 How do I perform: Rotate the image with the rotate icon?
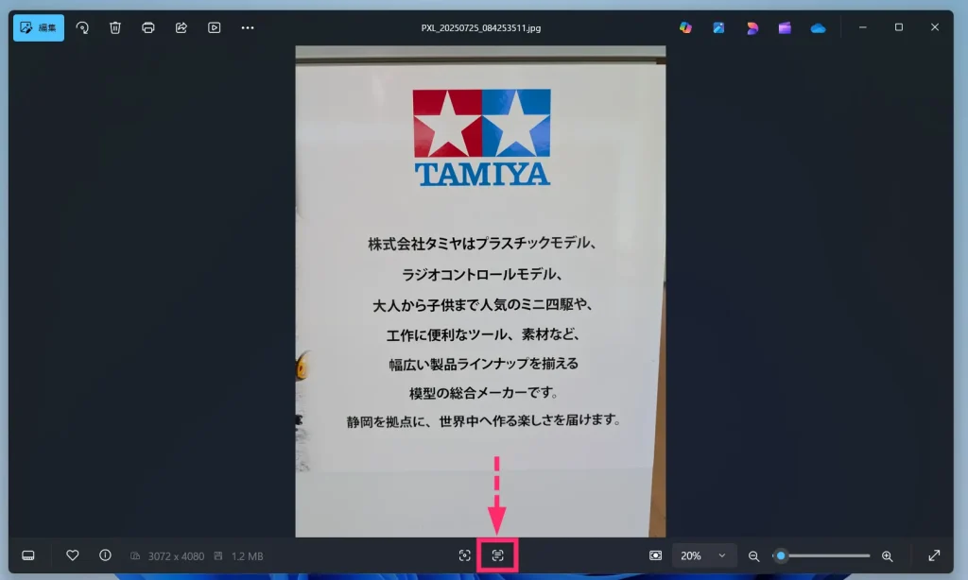coord(82,27)
